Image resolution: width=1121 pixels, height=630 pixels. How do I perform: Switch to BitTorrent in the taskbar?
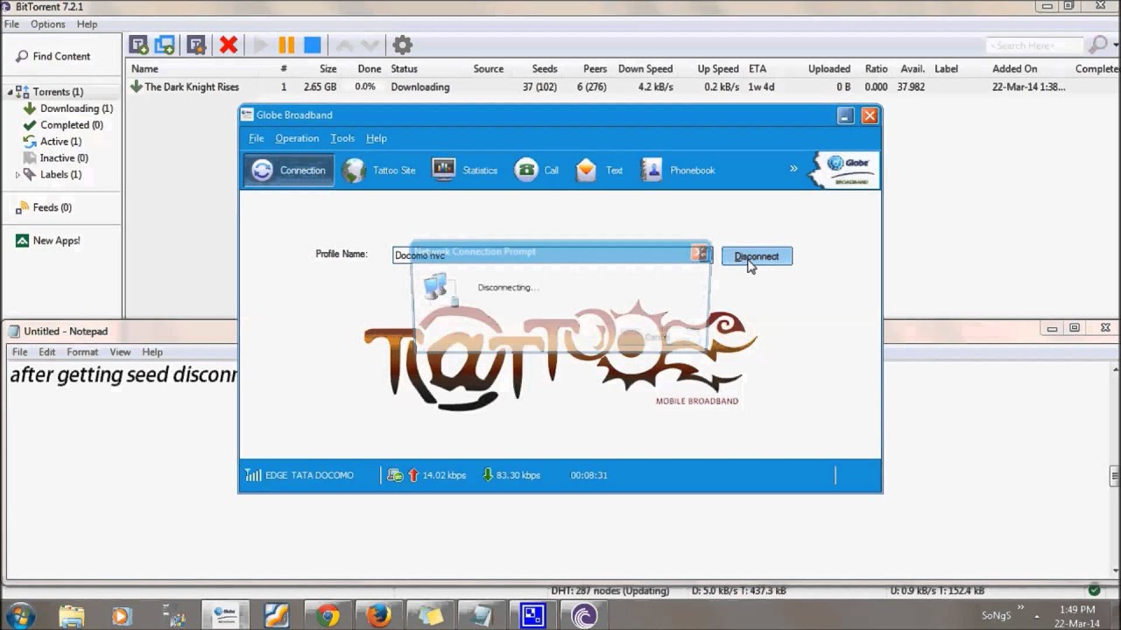tap(583, 616)
